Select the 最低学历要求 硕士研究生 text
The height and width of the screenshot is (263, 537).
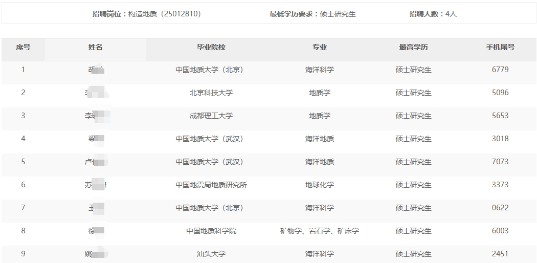[x=312, y=14]
